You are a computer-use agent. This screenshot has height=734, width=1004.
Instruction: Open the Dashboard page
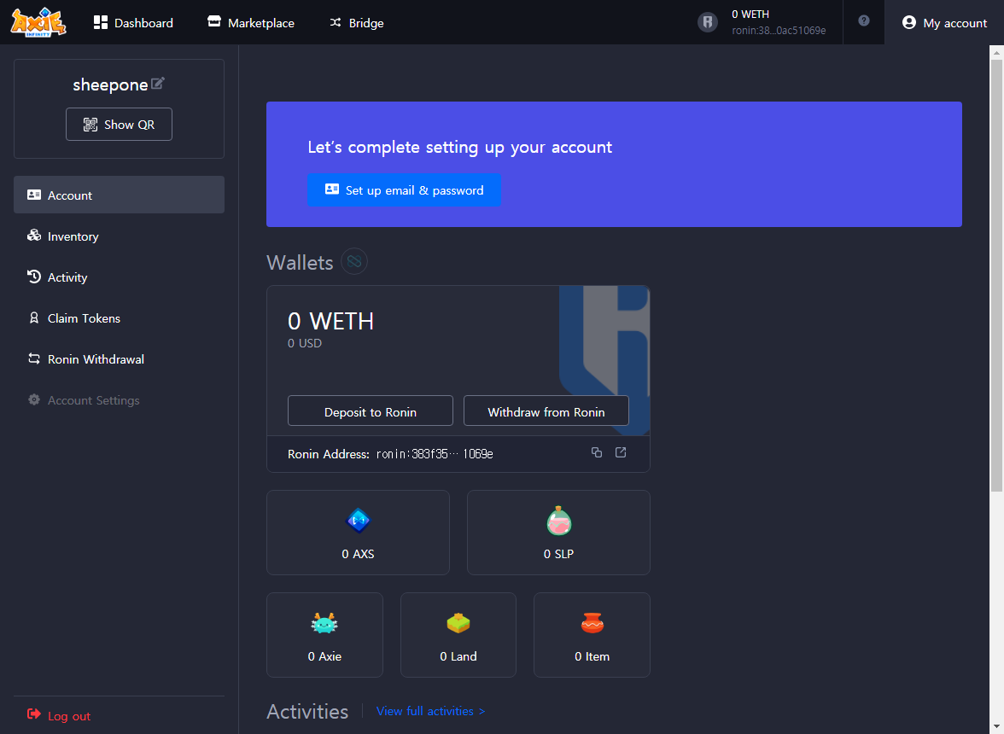(x=133, y=23)
